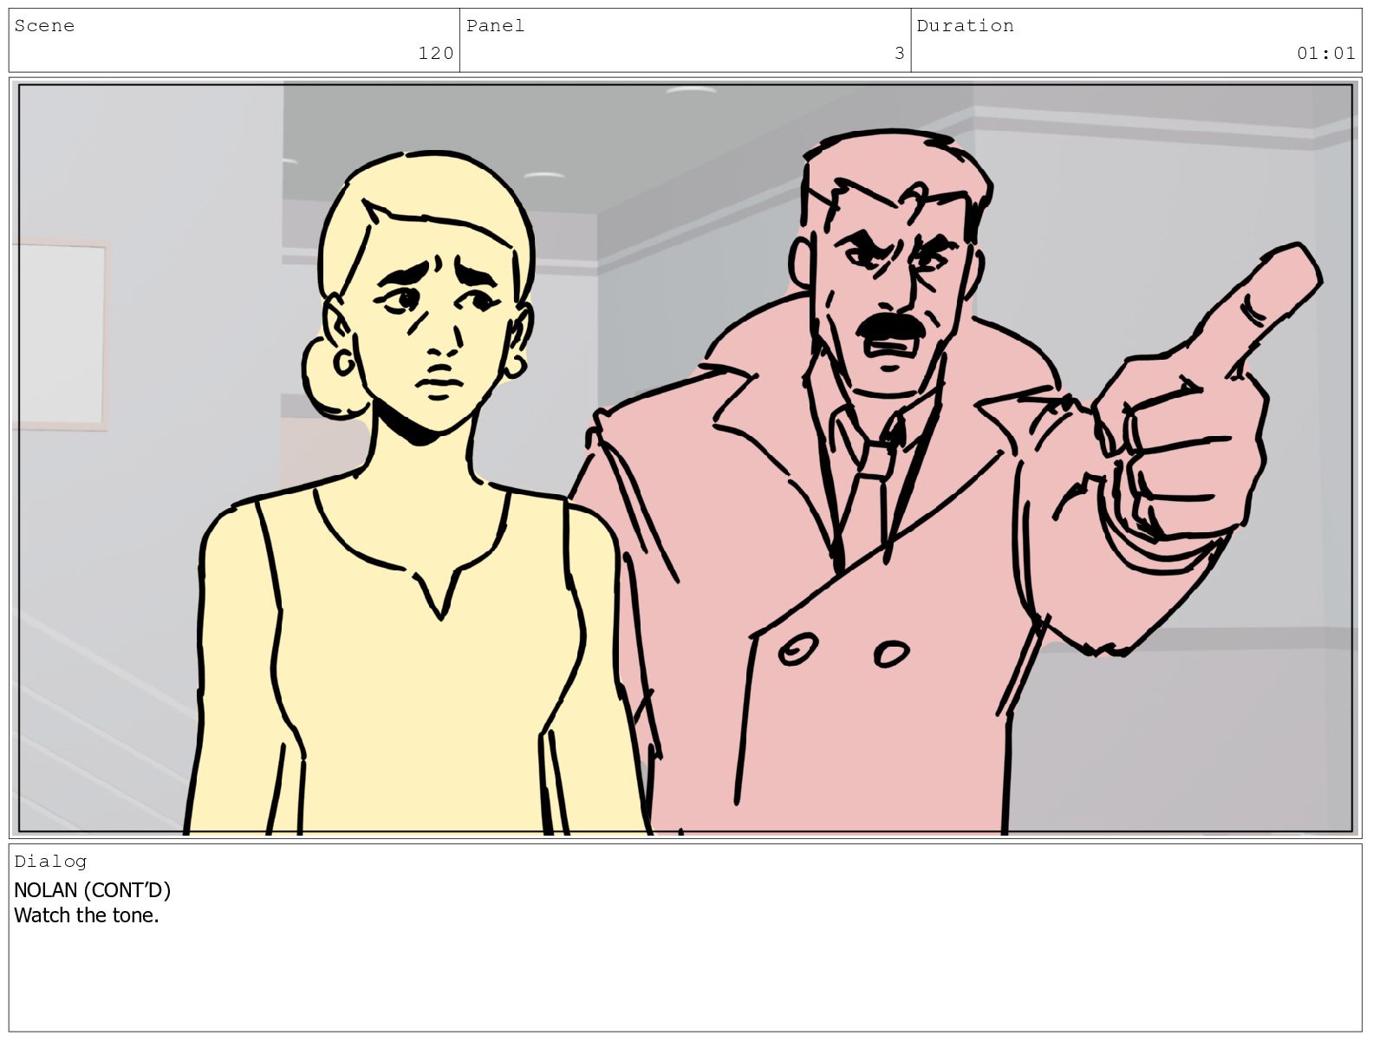Click the picture frame on left wall
The image size is (1373, 1061).
click(61, 335)
